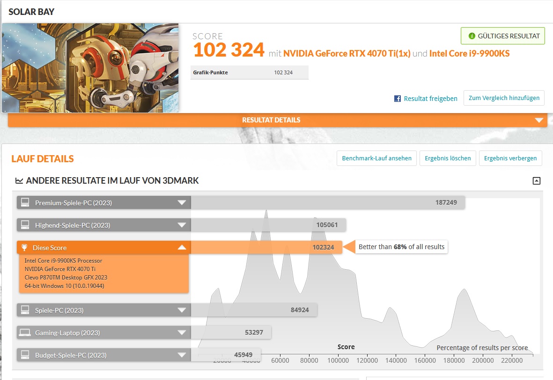Click the laptop icon beside Gaming-Laptop (2023)
Viewport: 553px width, 380px height.
point(25,332)
